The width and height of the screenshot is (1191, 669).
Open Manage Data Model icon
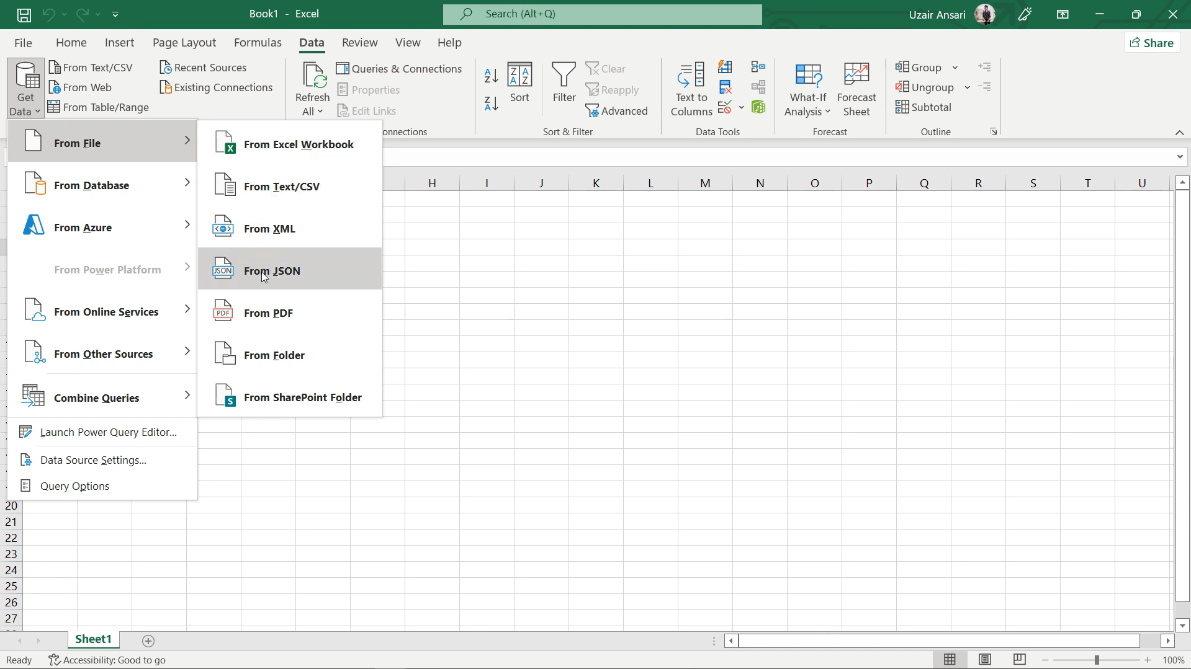[758, 107]
